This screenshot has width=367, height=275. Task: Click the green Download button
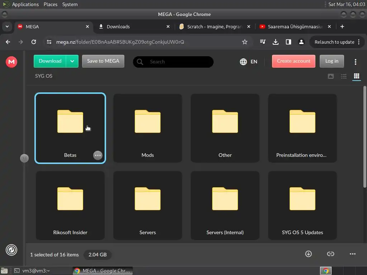click(50, 61)
